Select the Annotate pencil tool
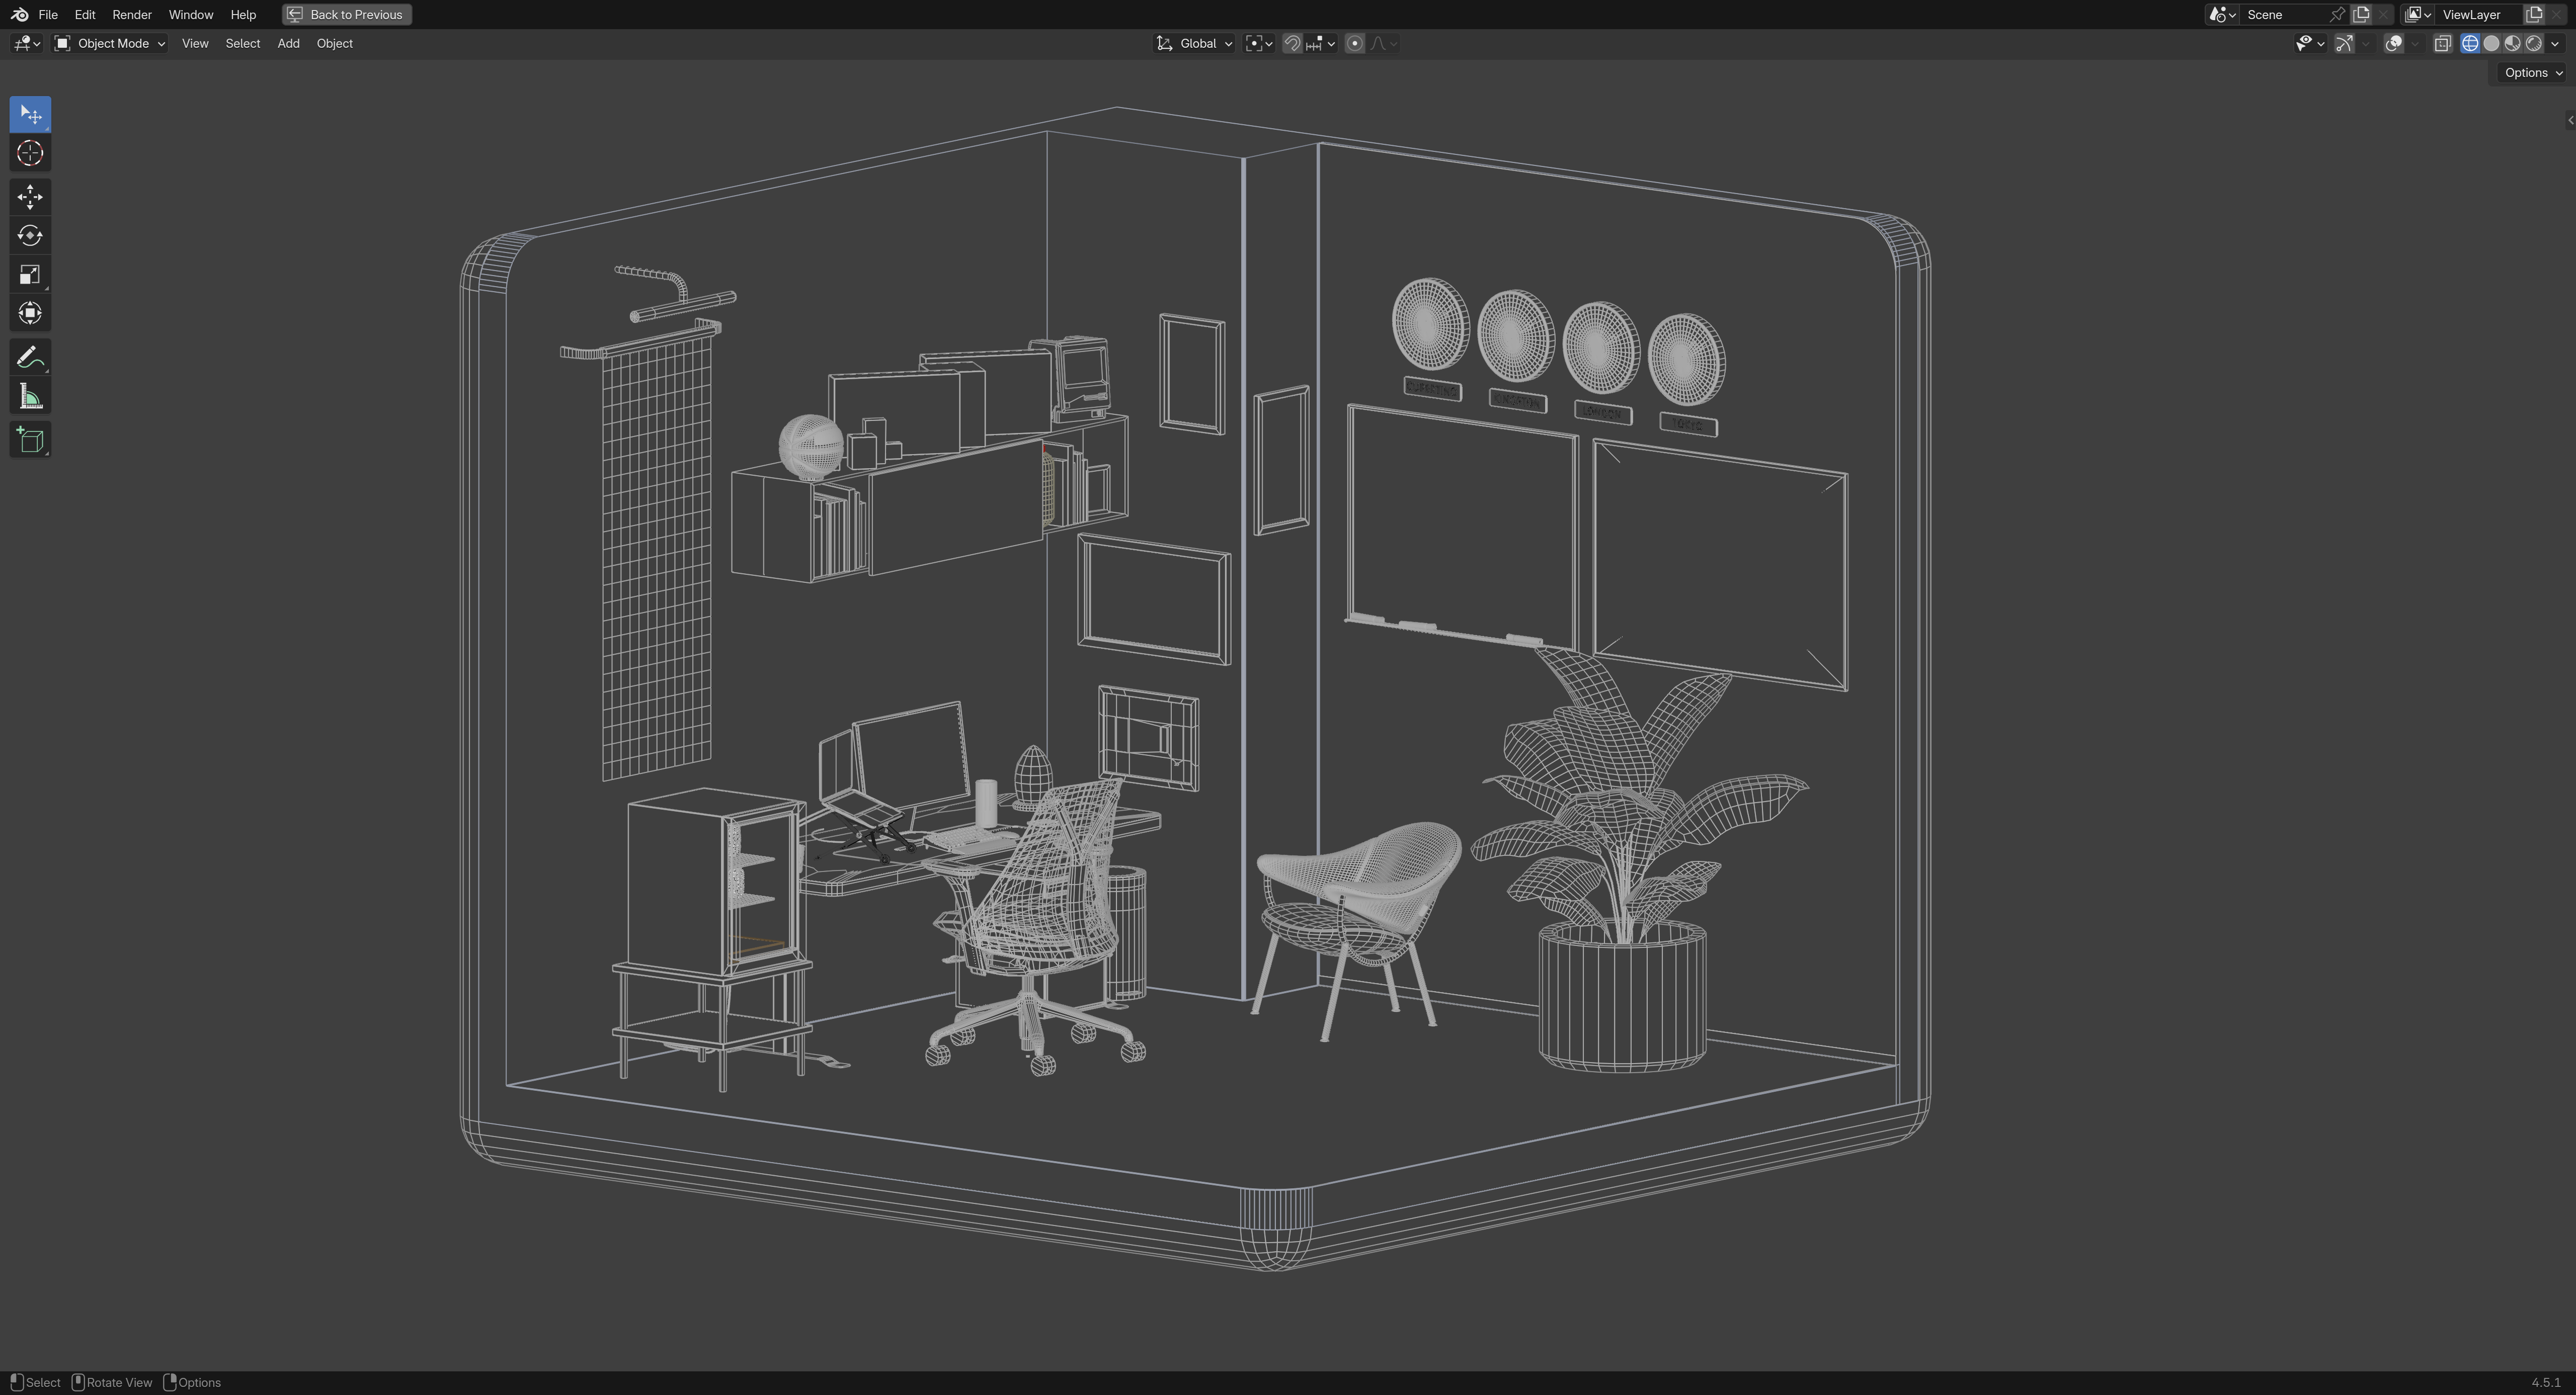 click(30, 358)
